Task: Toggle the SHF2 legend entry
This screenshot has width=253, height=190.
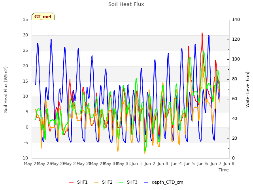Action: 103,182
